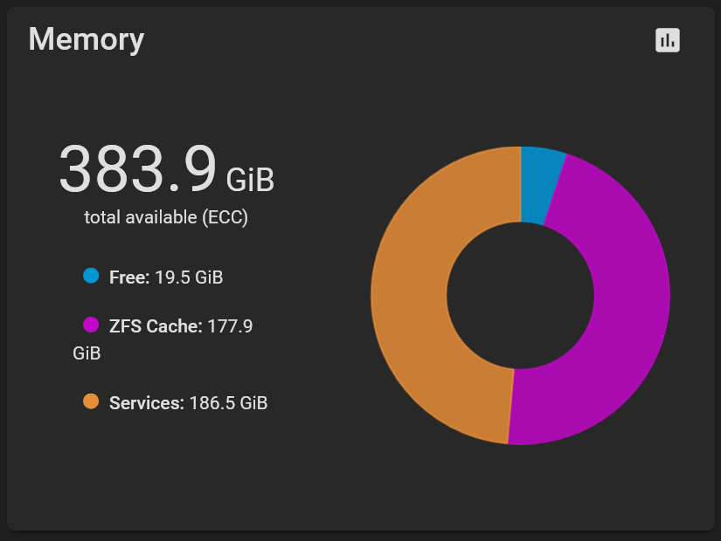Click the 186.5 GiB services value
This screenshot has width=721, height=541.
[x=228, y=403]
